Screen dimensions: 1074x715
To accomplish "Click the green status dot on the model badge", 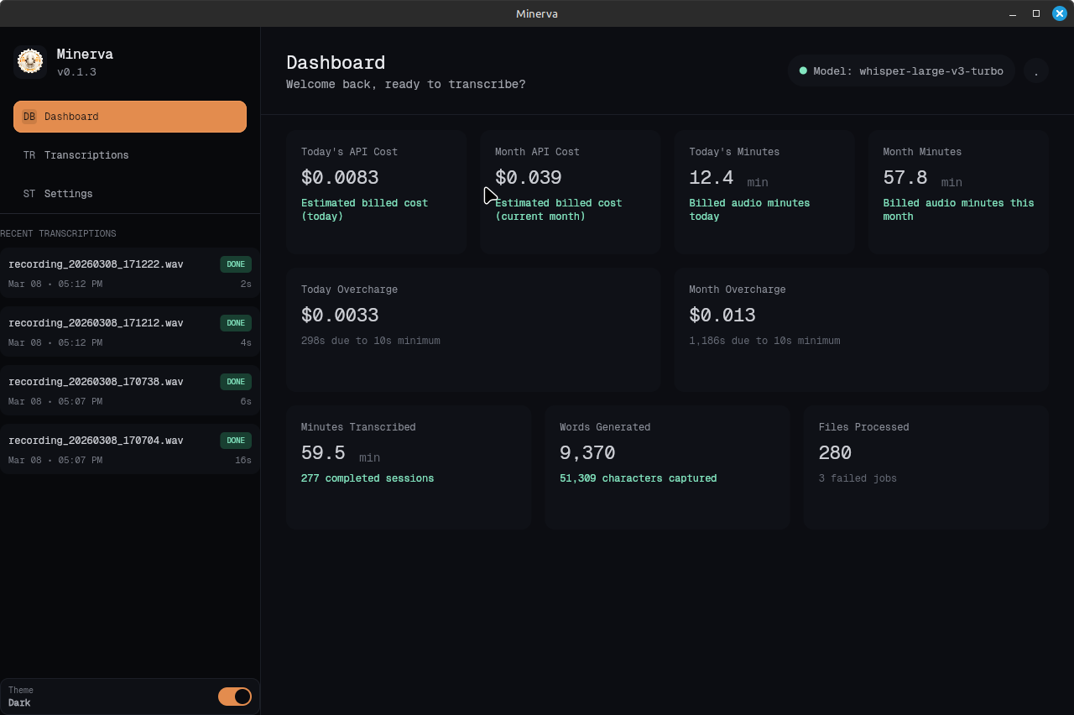I will (x=805, y=70).
